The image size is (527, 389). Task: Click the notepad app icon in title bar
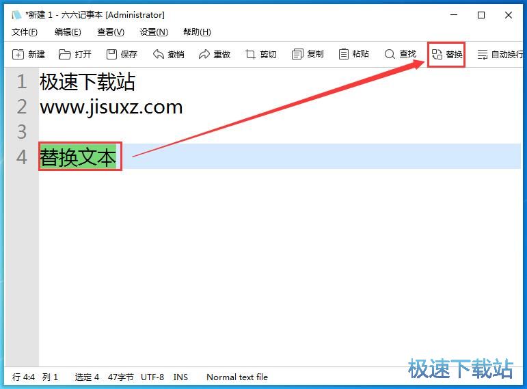coord(16,15)
